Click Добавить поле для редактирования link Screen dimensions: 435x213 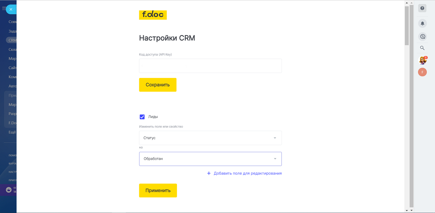click(x=247, y=173)
